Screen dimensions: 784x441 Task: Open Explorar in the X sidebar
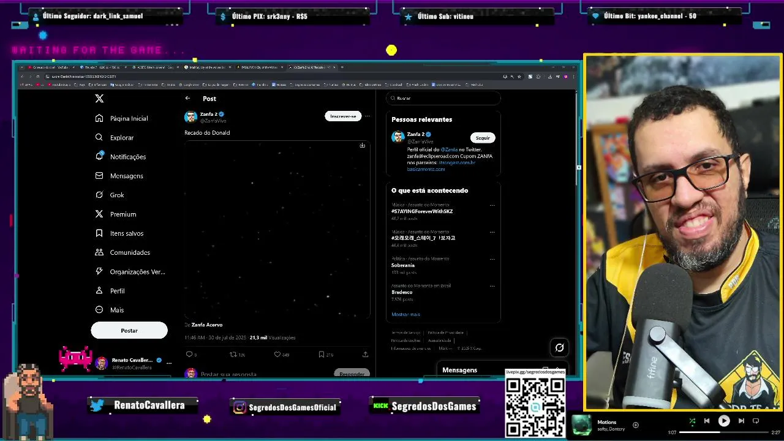[x=115, y=138]
